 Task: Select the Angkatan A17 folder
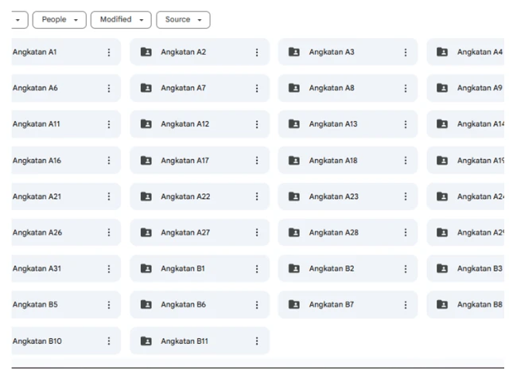200,161
